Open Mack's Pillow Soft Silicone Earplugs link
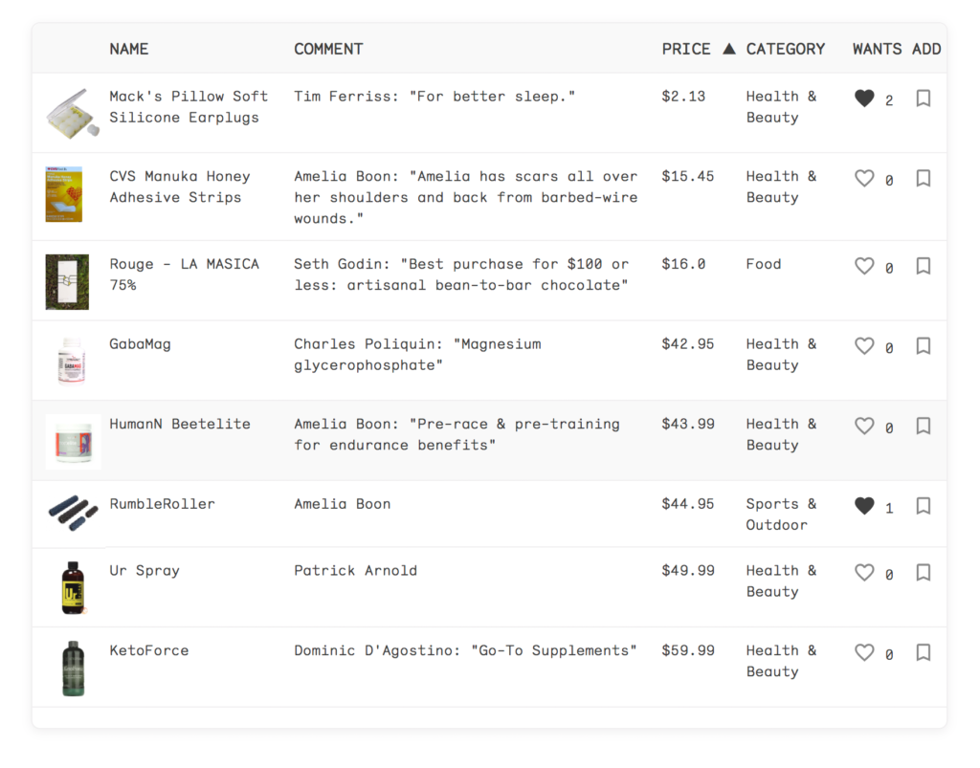The width and height of the screenshot is (980, 768). pos(189,107)
